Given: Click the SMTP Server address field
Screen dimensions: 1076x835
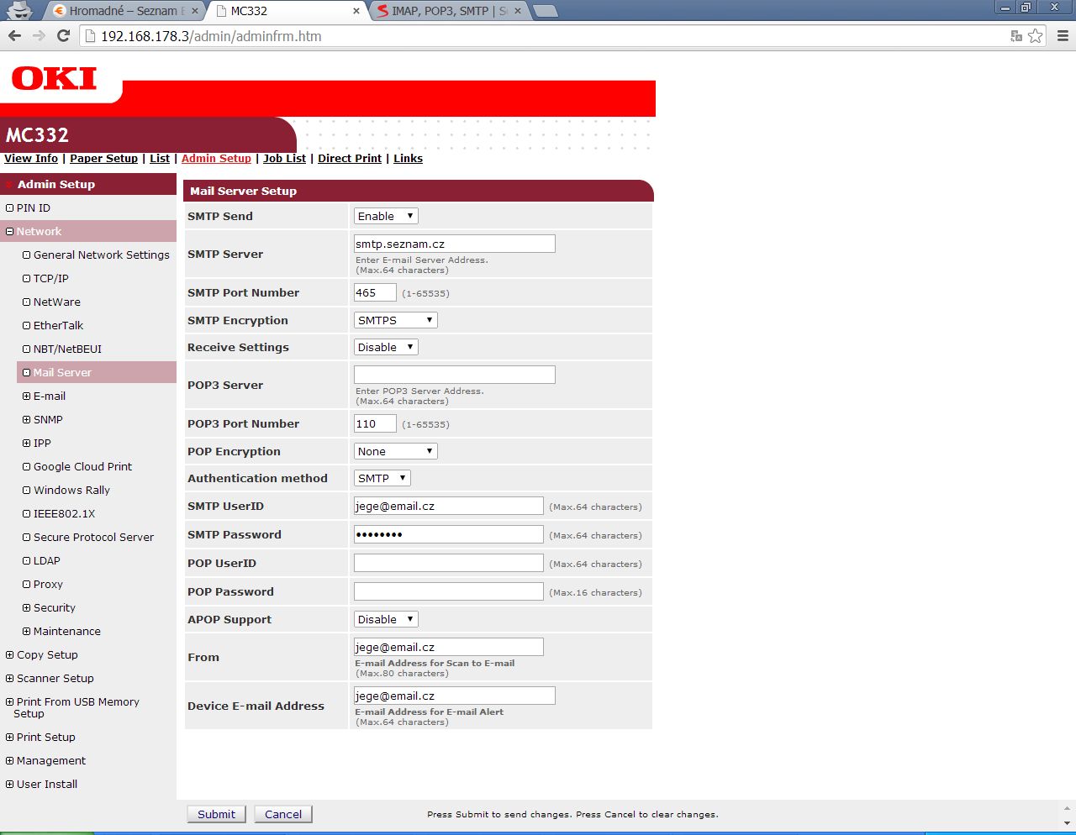Looking at the screenshot, I should (455, 244).
